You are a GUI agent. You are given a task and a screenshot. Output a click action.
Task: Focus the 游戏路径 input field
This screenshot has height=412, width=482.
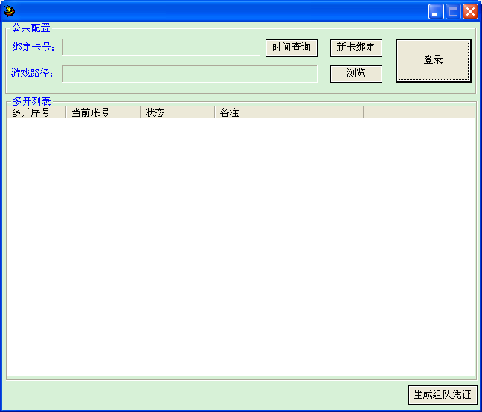point(190,74)
